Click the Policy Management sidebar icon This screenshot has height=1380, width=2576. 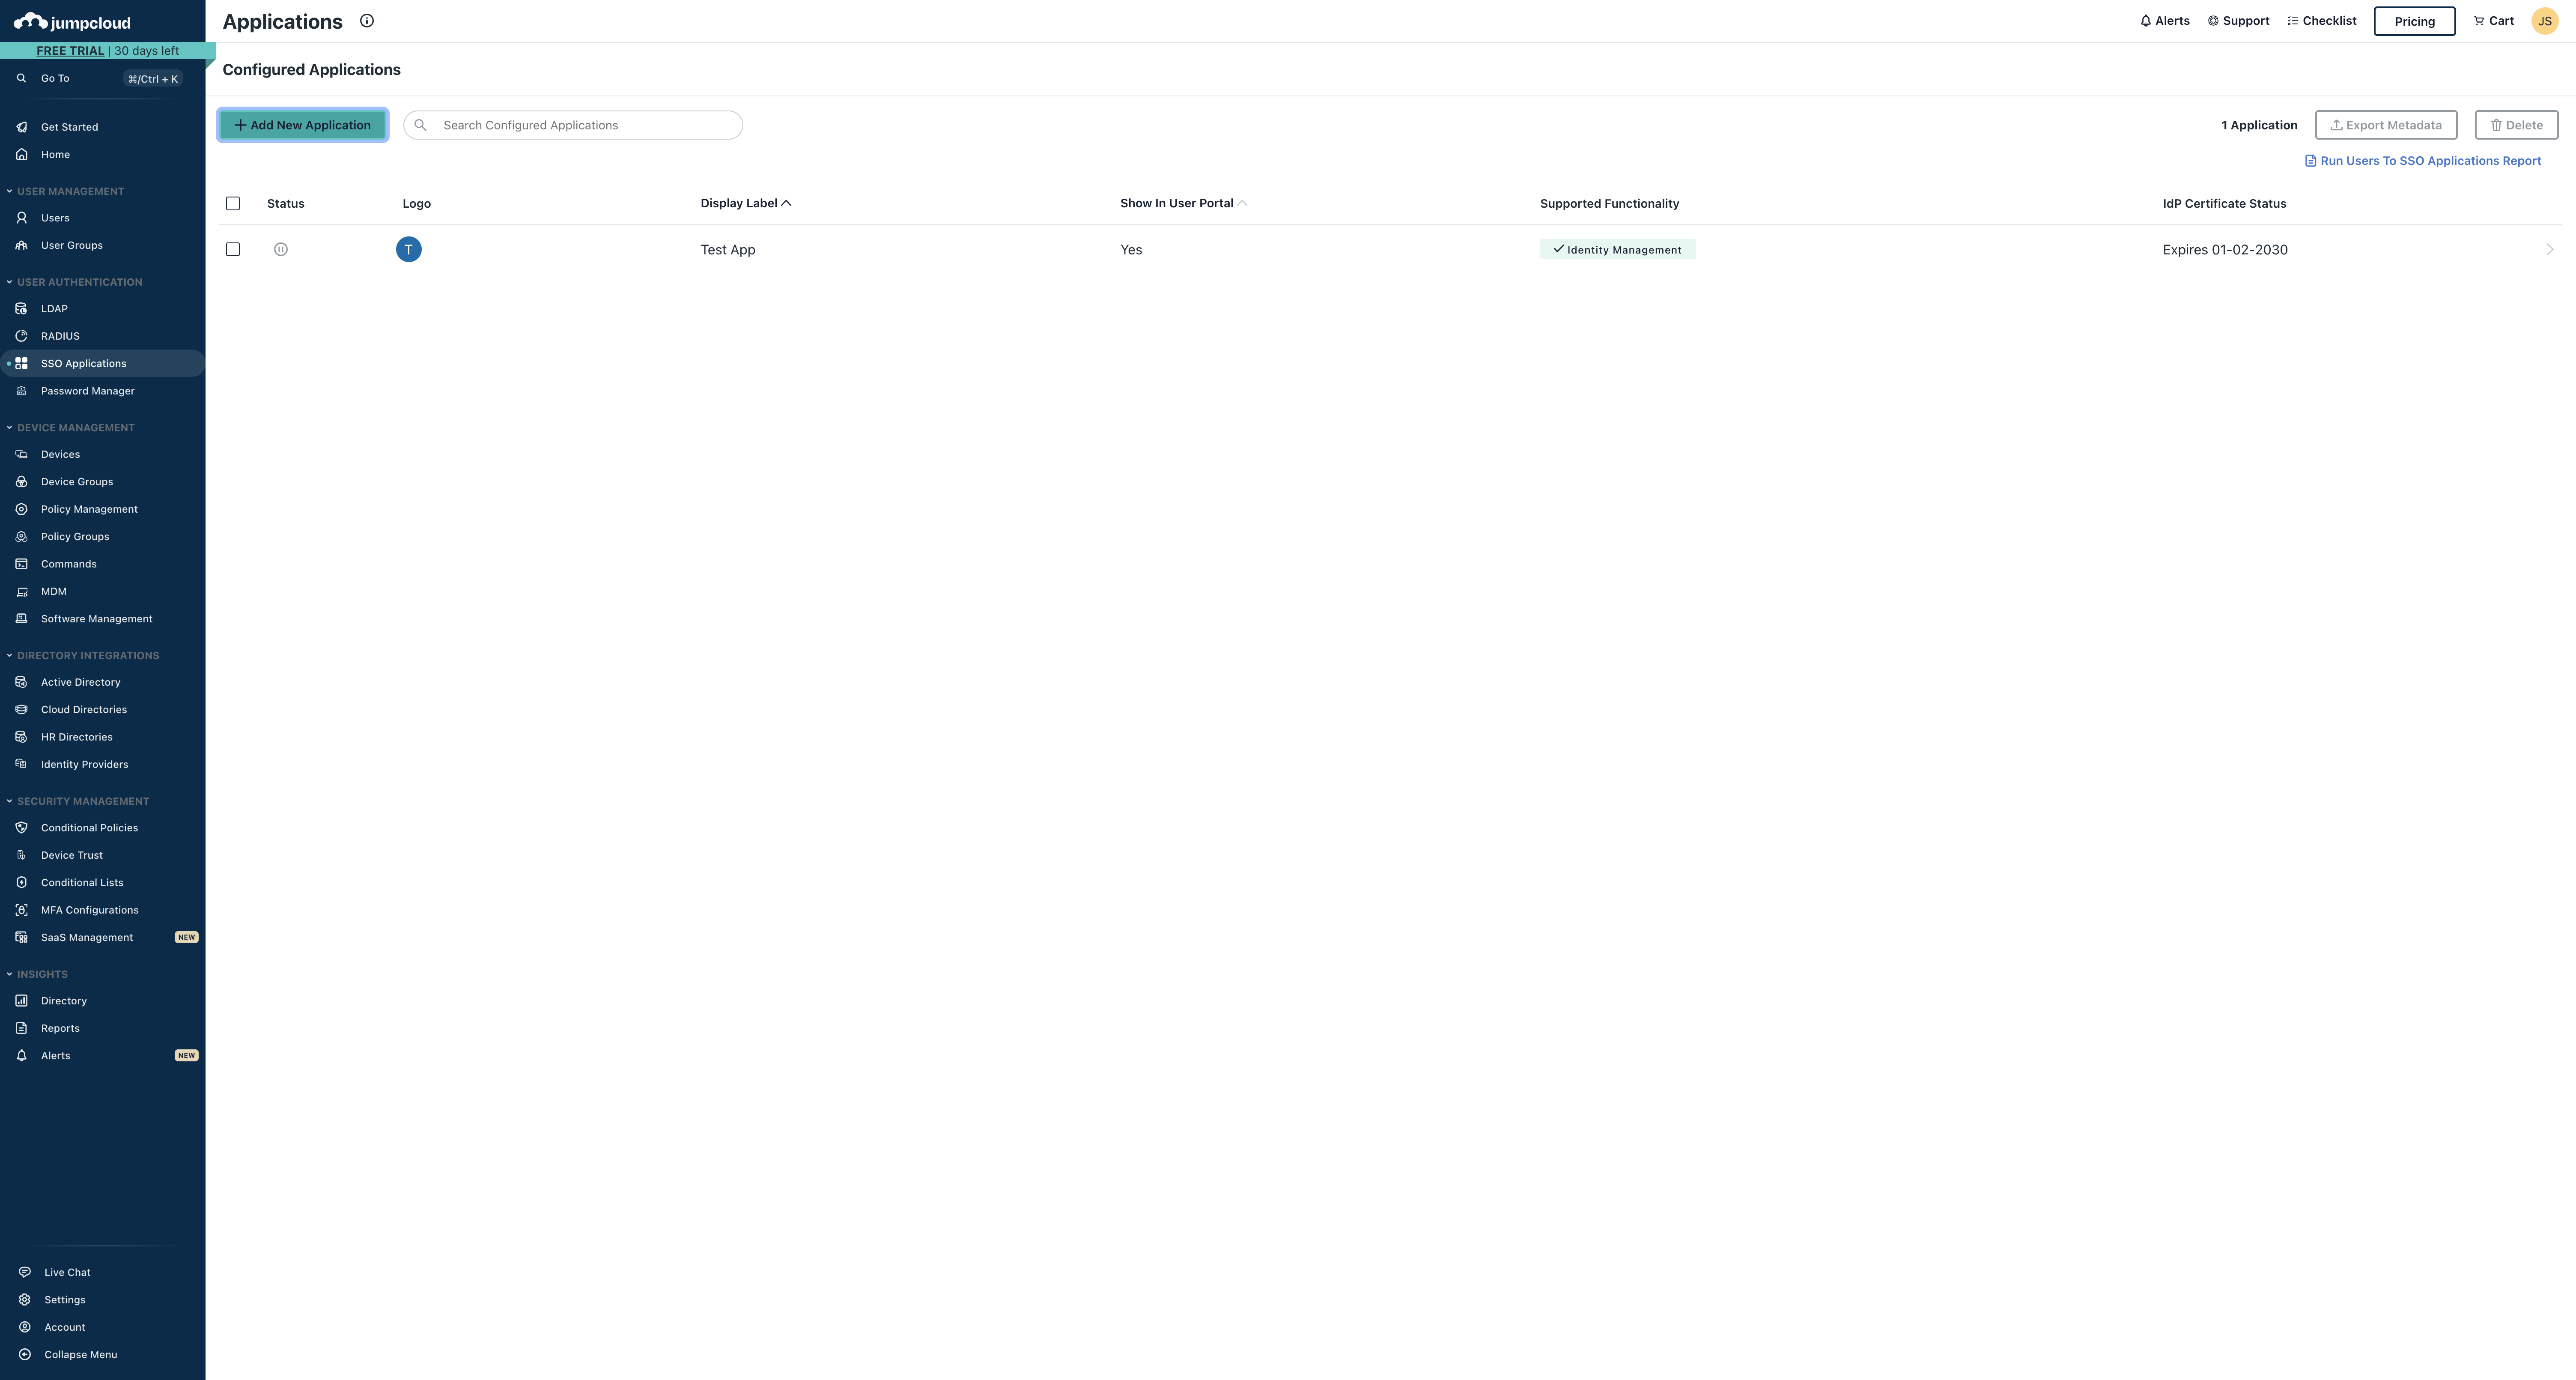[x=21, y=509]
